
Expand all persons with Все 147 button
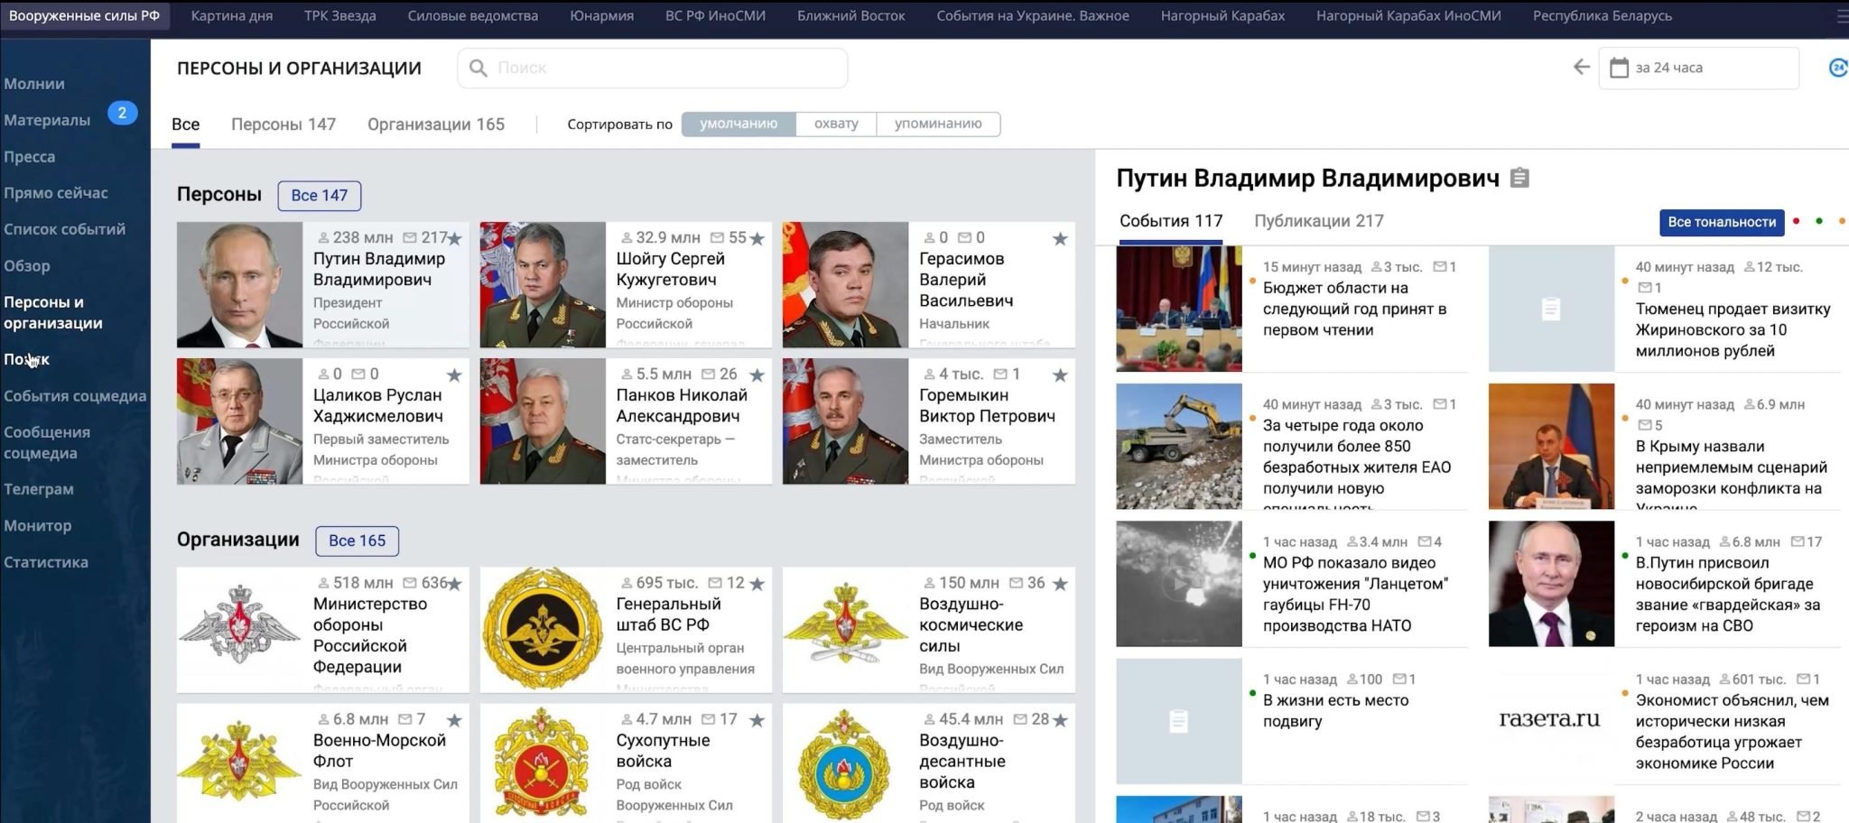coord(319,196)
